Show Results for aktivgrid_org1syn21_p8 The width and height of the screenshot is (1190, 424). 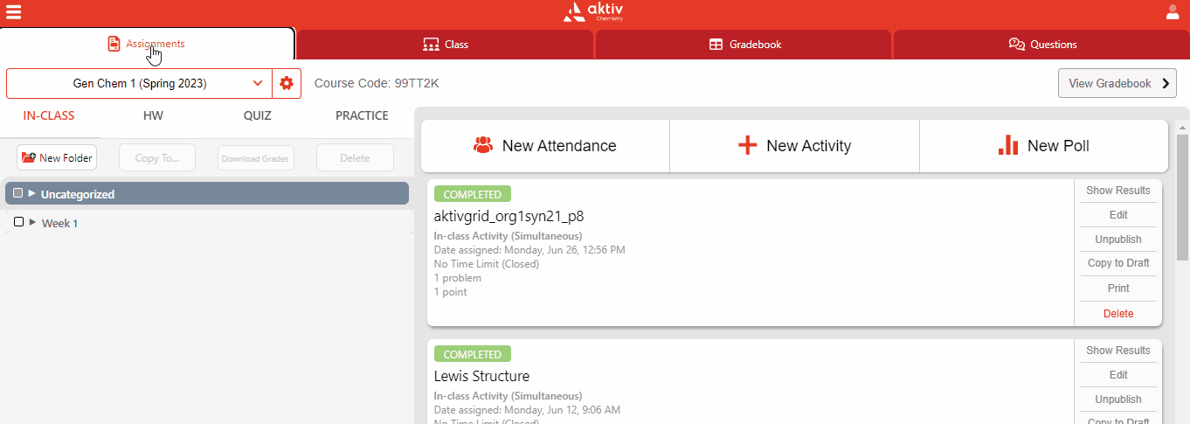1117,191
